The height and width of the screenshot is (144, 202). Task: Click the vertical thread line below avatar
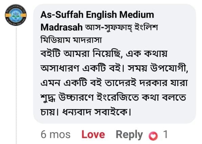click(16, 85)
